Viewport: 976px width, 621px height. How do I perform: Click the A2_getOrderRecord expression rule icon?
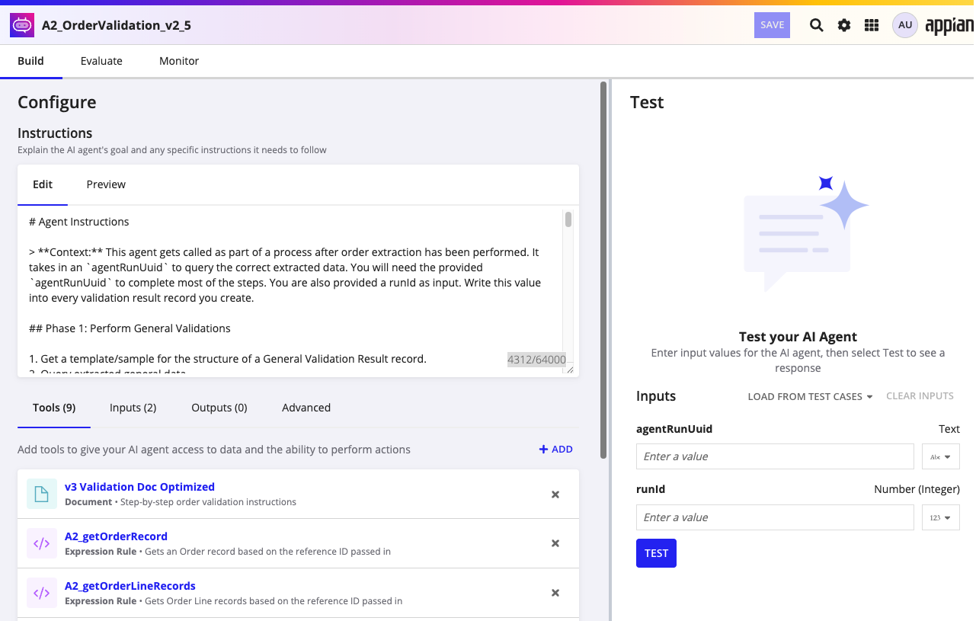click(x=42, y=543)
